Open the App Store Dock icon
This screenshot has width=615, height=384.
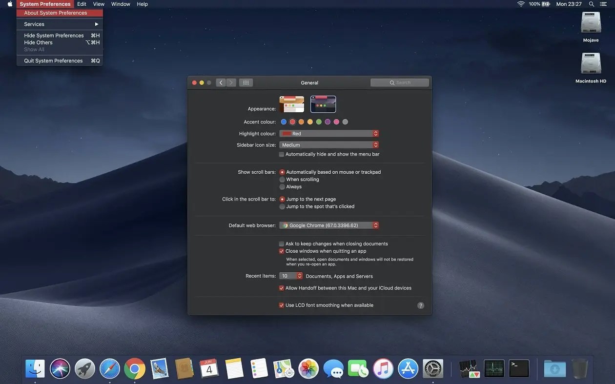coord(408,369)
